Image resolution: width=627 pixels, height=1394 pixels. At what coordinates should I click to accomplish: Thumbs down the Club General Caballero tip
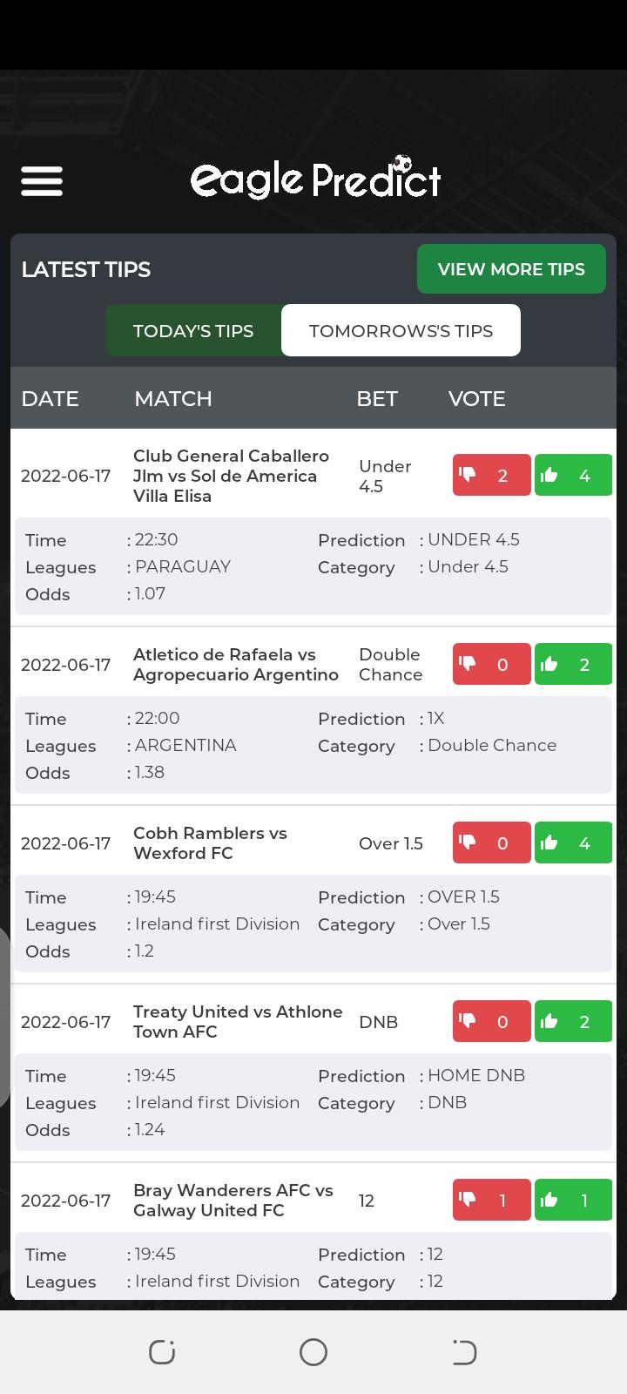coord(491,475)
